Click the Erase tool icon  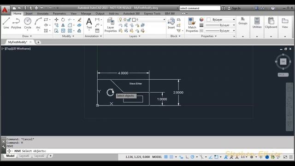79,19
